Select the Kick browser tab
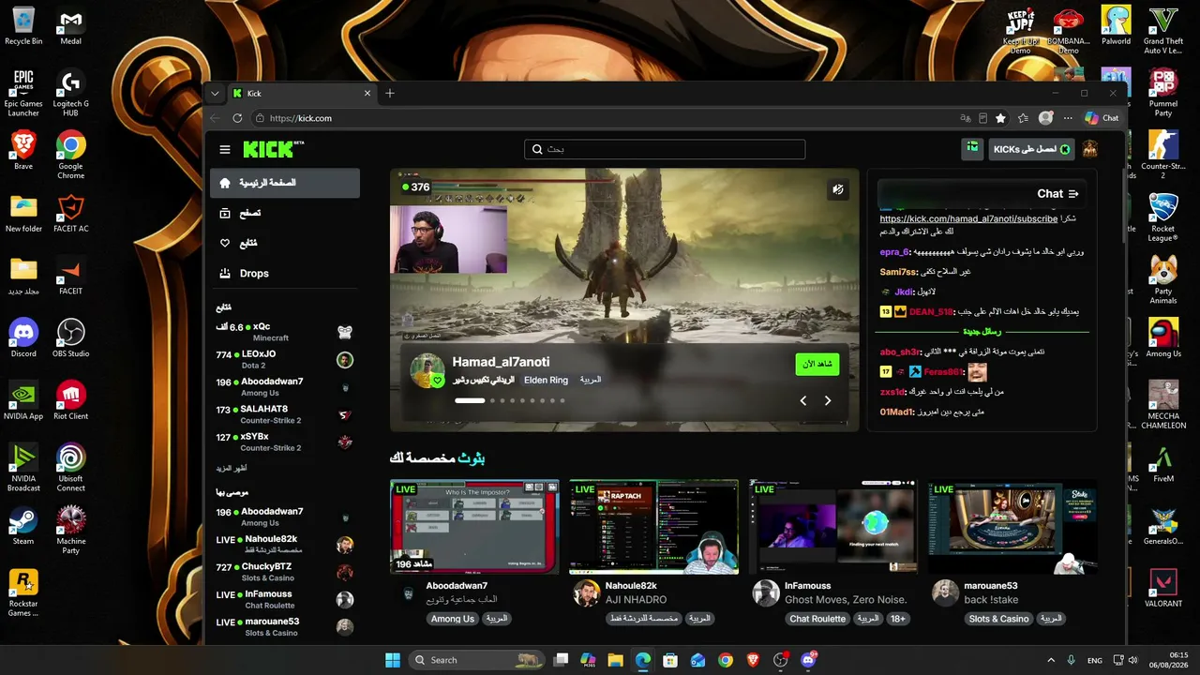The width and height of the screenshot is (1200, 675). pos(302,93)
